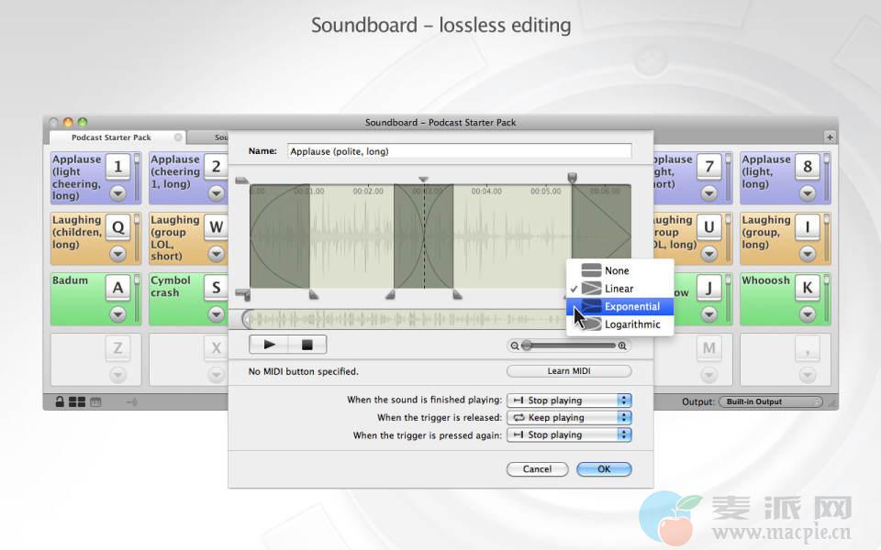Confirm edits with the OK button
The width and height of the screenshot is (881, 550).
click(603, 469)
